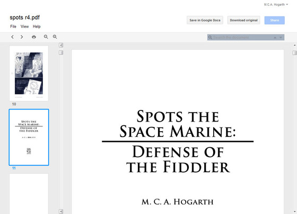Image resolution: width=297 pixels, height=214 pixels.
Task: Click the spots r4.pdf title
Action: point(24,18)
